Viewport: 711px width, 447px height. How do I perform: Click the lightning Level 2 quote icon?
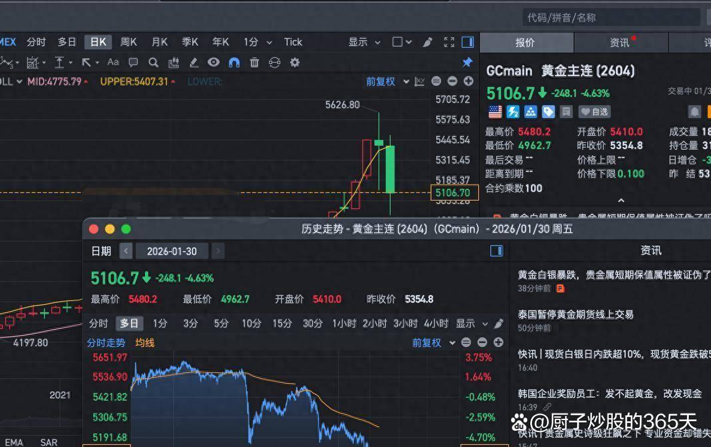513,111
